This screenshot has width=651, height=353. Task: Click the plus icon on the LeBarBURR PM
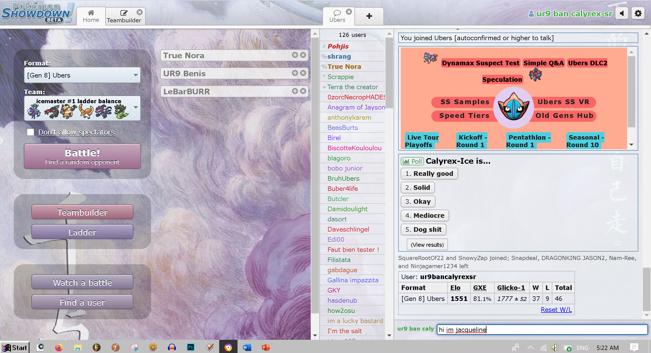(295, 91)
